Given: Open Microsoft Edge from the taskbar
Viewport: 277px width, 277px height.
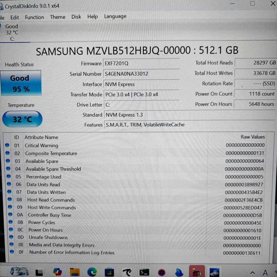Looking at the screenshot, I should tap(92, 271).
